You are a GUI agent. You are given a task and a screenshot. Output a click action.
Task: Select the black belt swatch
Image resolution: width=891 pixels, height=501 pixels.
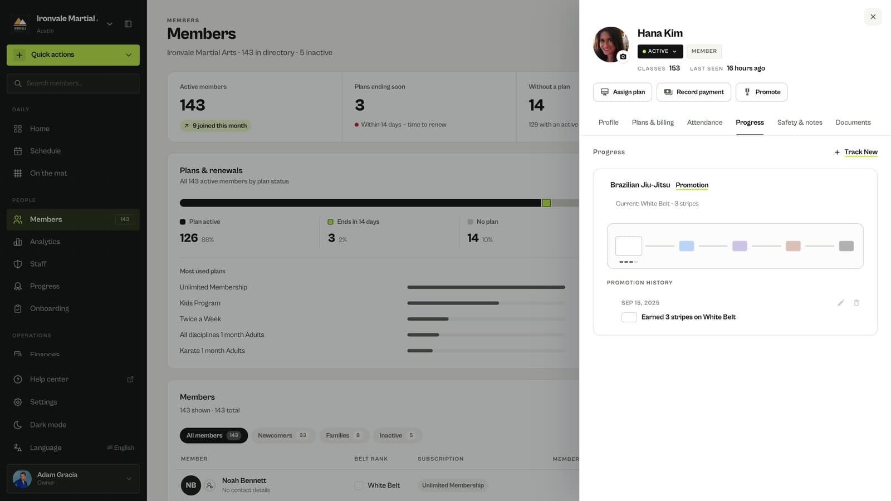tap(846, 246)
